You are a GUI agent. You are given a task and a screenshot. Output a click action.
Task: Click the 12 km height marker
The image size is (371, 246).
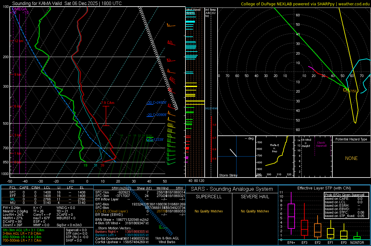[x=19, y=41]
